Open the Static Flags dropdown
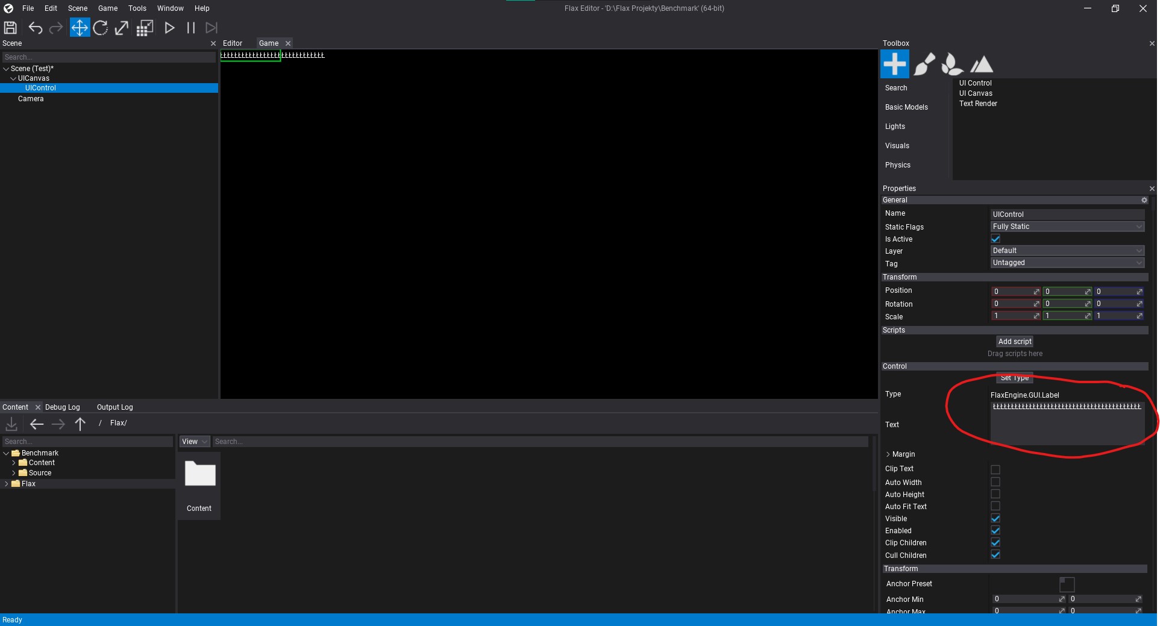The width and height of the screenshot is (1160, 626). (x=1067, y=227)
